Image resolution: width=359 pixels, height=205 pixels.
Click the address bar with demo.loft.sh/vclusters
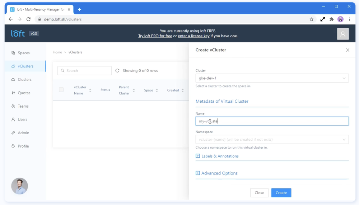point(175,19)
